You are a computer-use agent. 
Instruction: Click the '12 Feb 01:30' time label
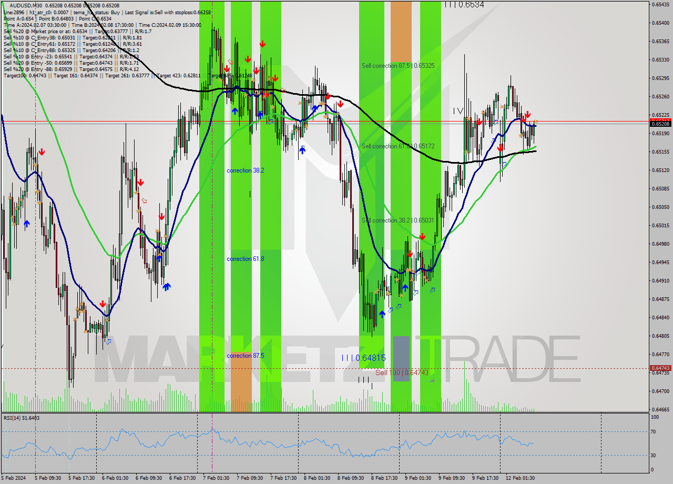tap(521, 478)
